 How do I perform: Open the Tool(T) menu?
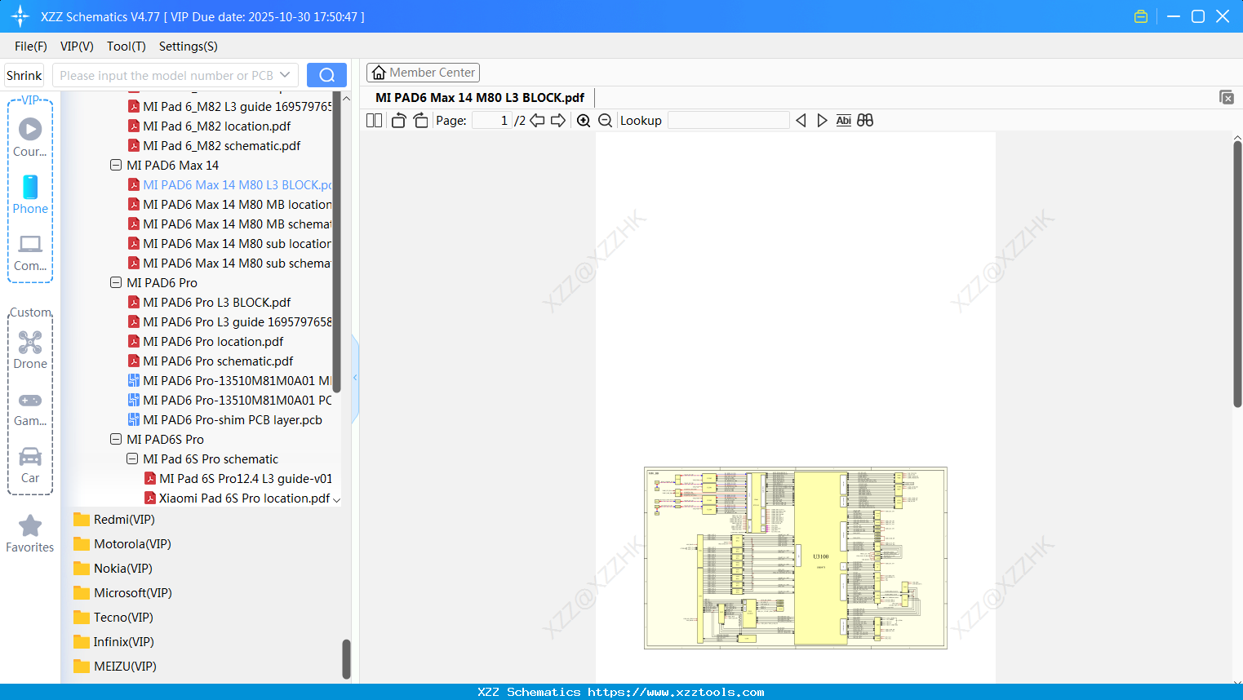tap(127, 47)
